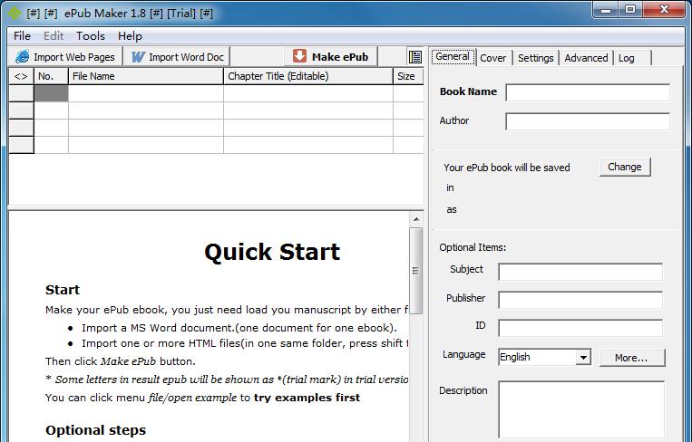692x442 pixels.
Task: Open the Tools menu
Action: [90, 36]
